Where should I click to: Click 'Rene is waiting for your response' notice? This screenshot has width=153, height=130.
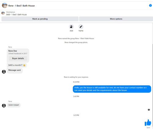click(x=76, y=77)
